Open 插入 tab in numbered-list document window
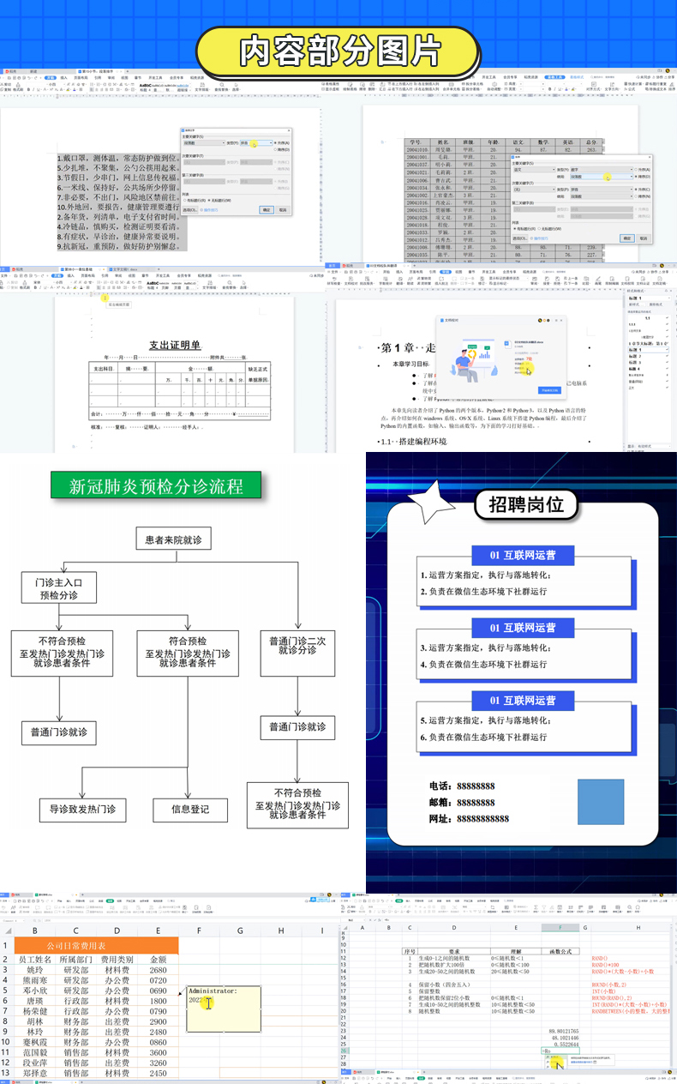This screenshot has width=677, height=1084. click(63, 78)
